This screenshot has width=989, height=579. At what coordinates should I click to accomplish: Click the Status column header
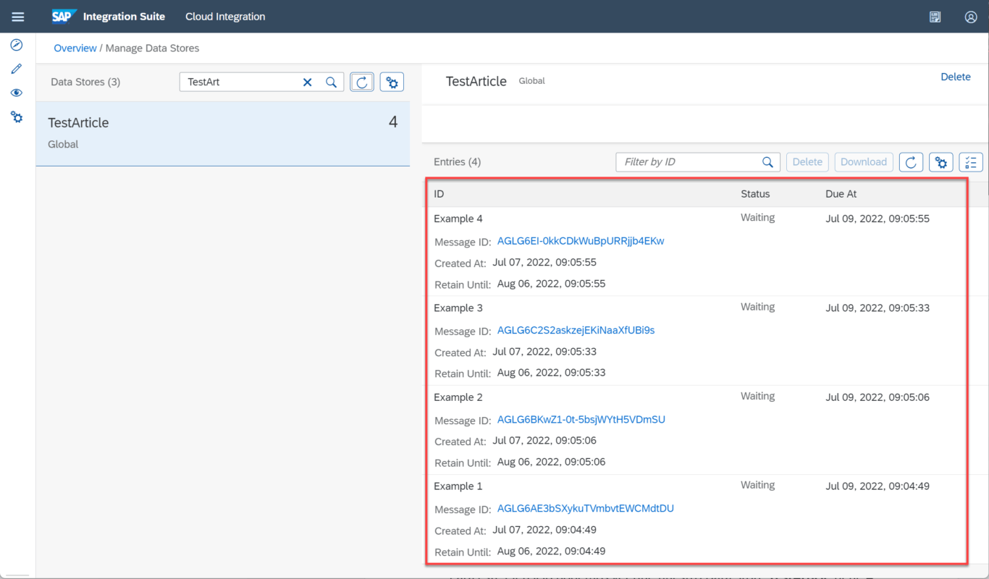tap(755, 194)
